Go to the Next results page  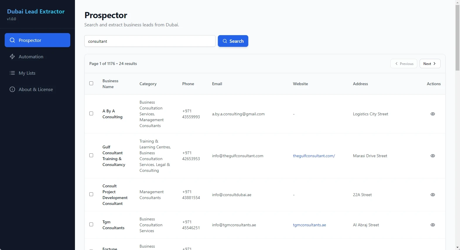pos(430,64)
